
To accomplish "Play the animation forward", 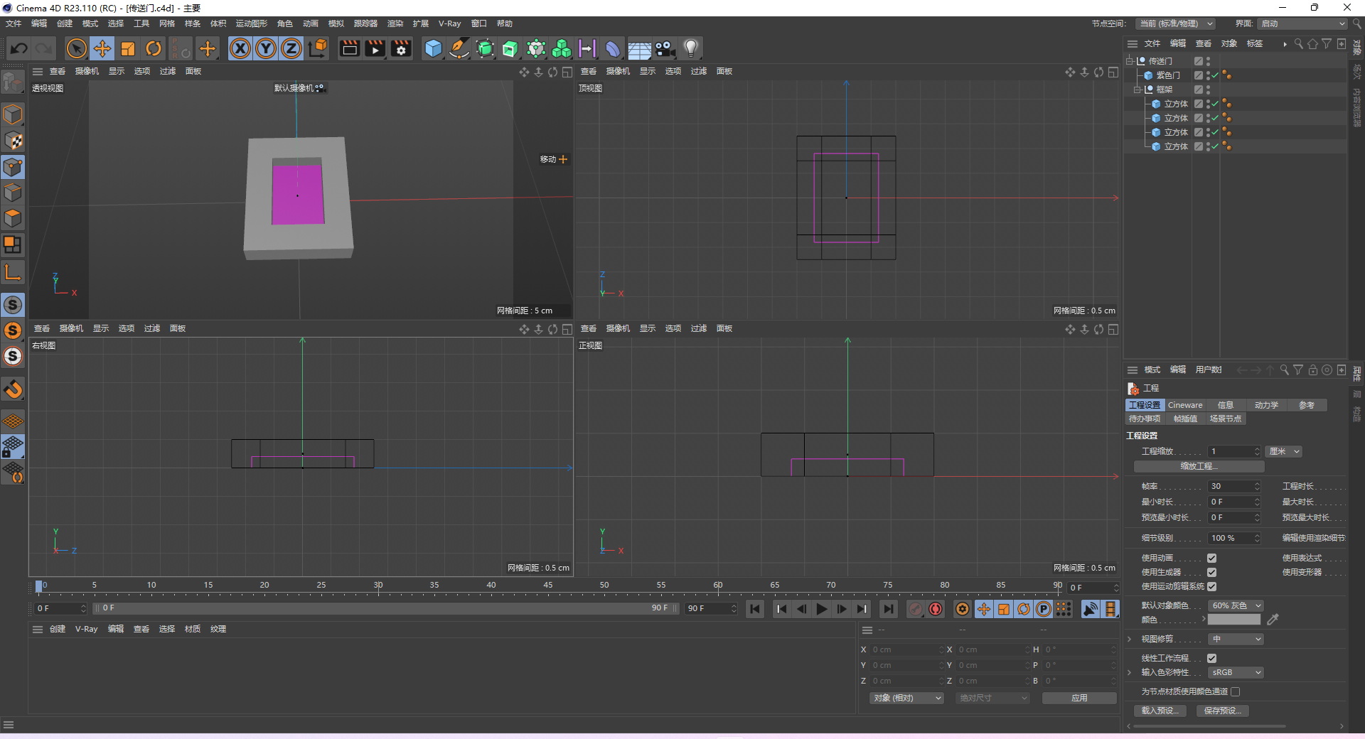I will (x=821, y=609).
